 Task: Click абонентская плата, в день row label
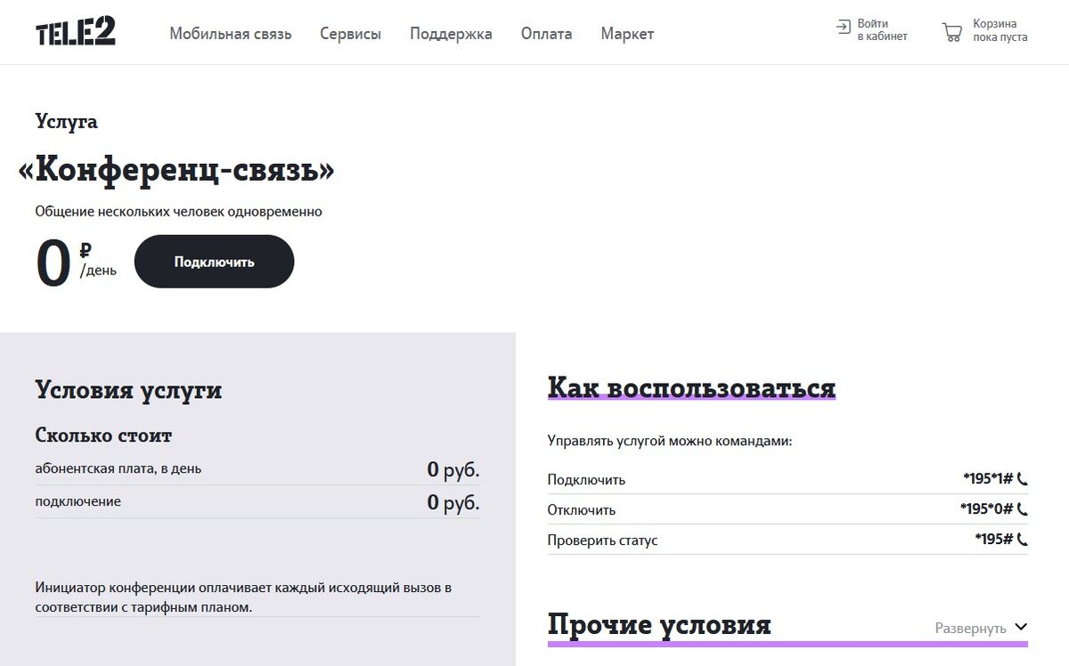coord(118,468)
